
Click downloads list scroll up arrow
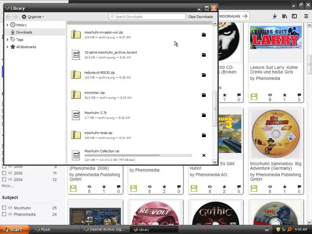[215, 24]
